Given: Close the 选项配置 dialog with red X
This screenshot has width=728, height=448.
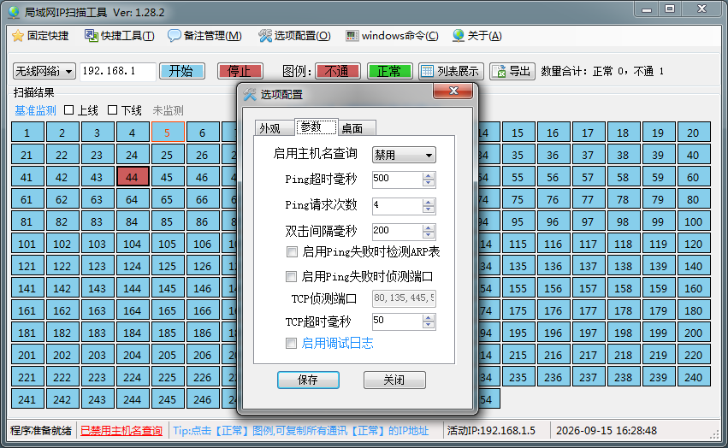Looking at the screenshot, I should [453, 91].
